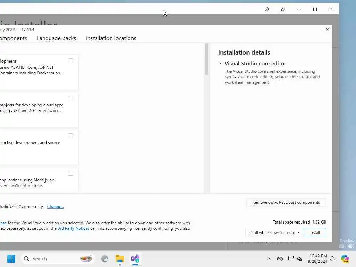Click the workloads list scrollbar thumb

click(207, 59)
